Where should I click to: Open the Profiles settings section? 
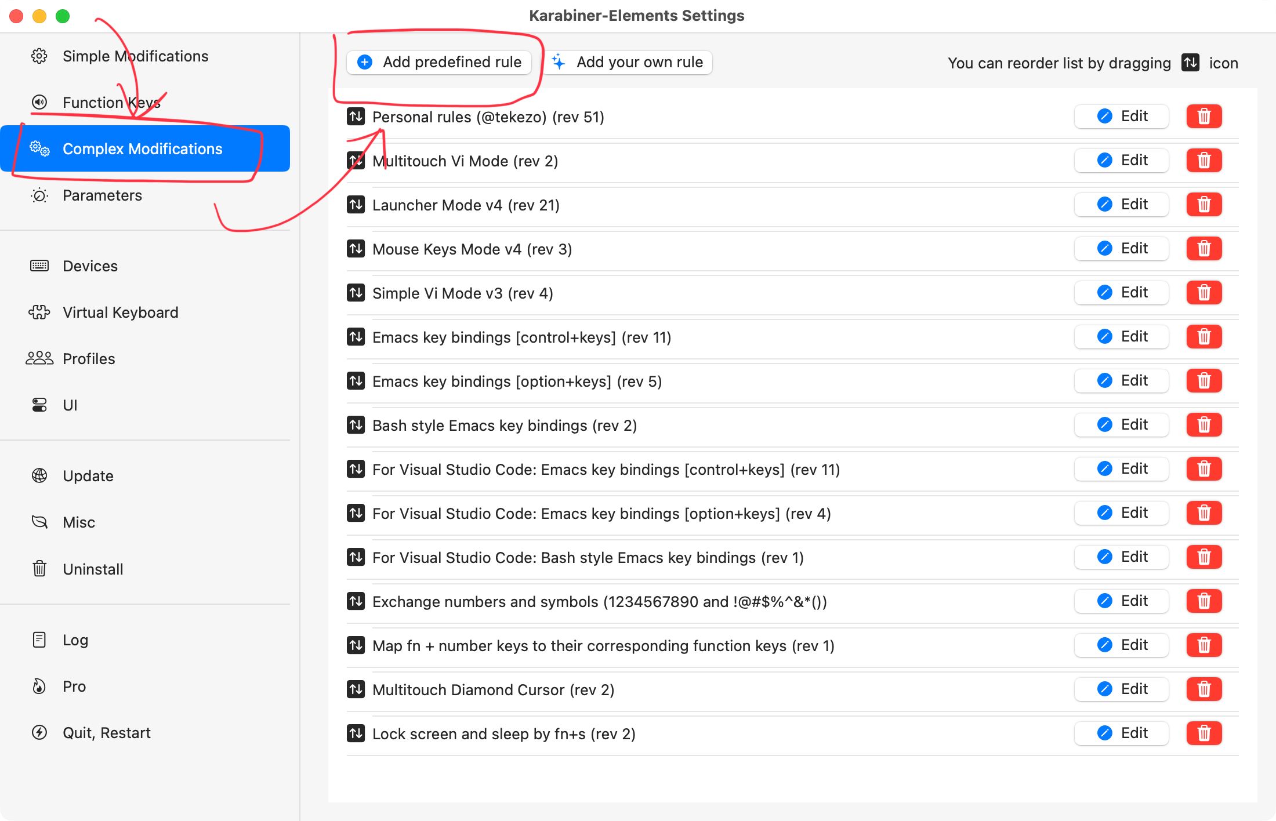click(x=89, y=358)
